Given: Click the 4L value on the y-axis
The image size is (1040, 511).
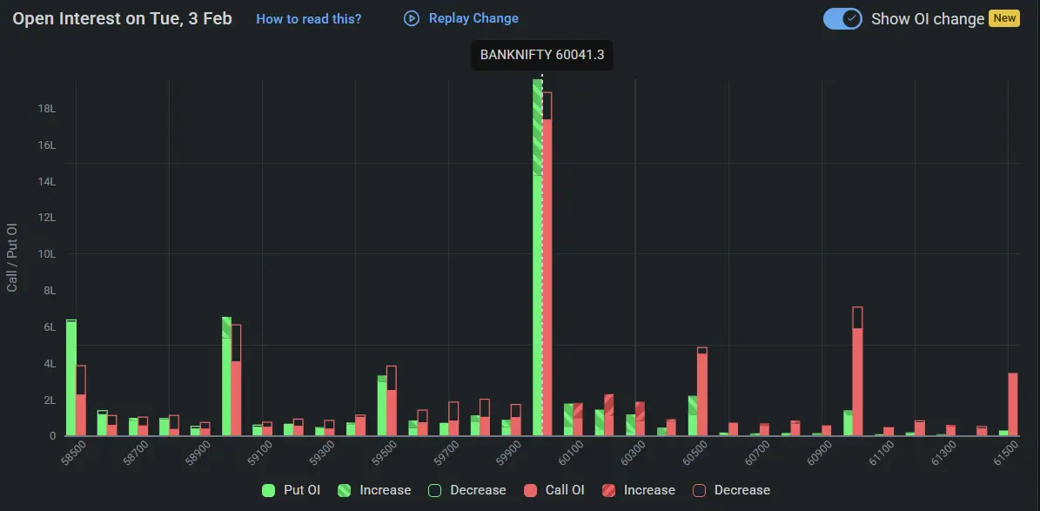Looking at the screenshot, I should (50, 364).
